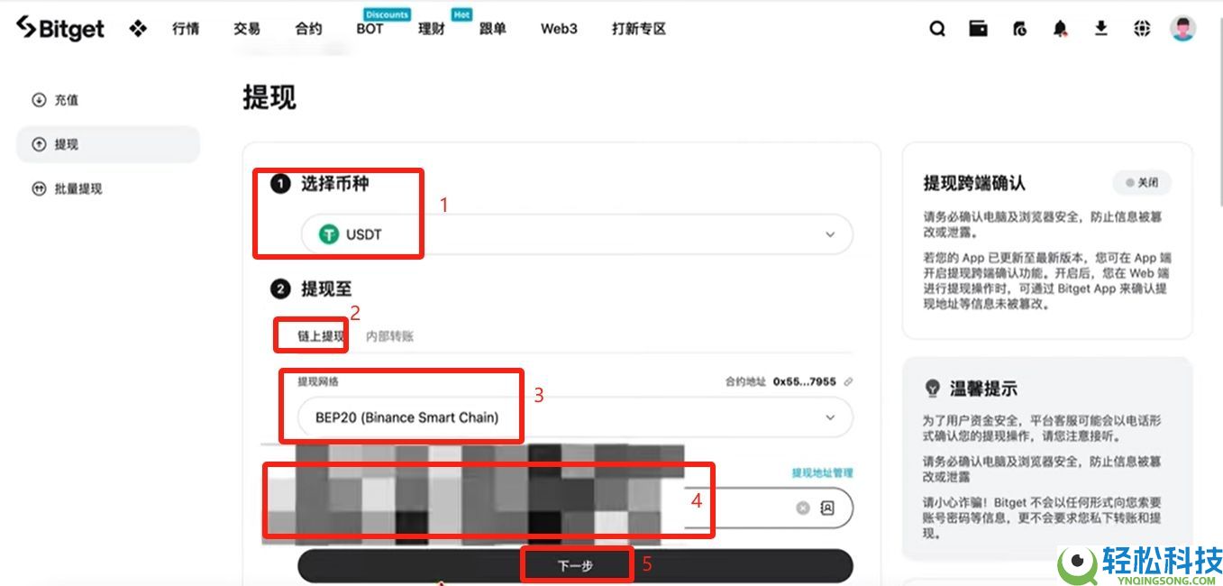Expand the USDT coin dropdown

(x=830, y=234)
